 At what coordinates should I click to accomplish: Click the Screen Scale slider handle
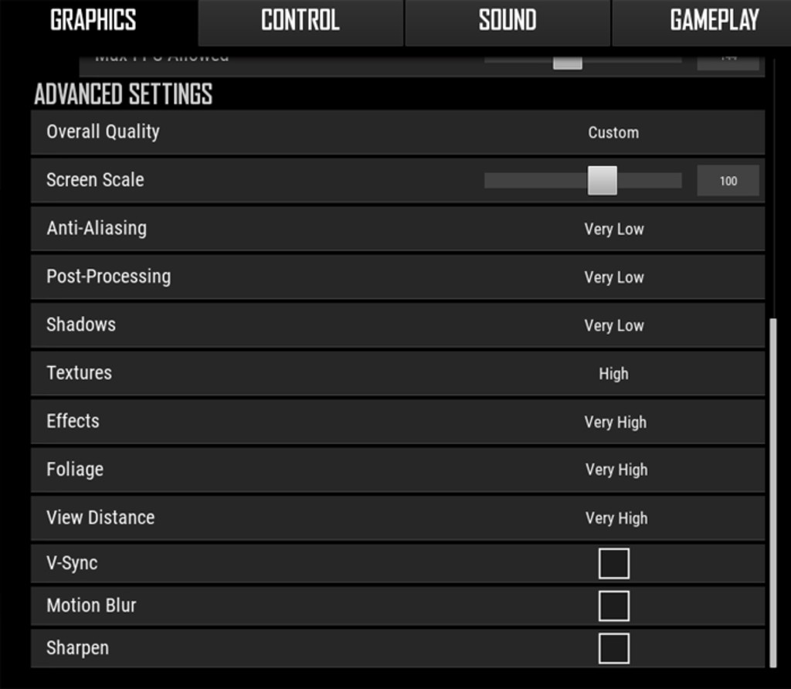pos(603,181)
